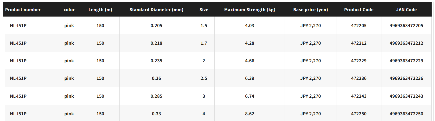The image size is (435, 121).
Task: Select product code 472212
Action: click(x=359, y=43)
